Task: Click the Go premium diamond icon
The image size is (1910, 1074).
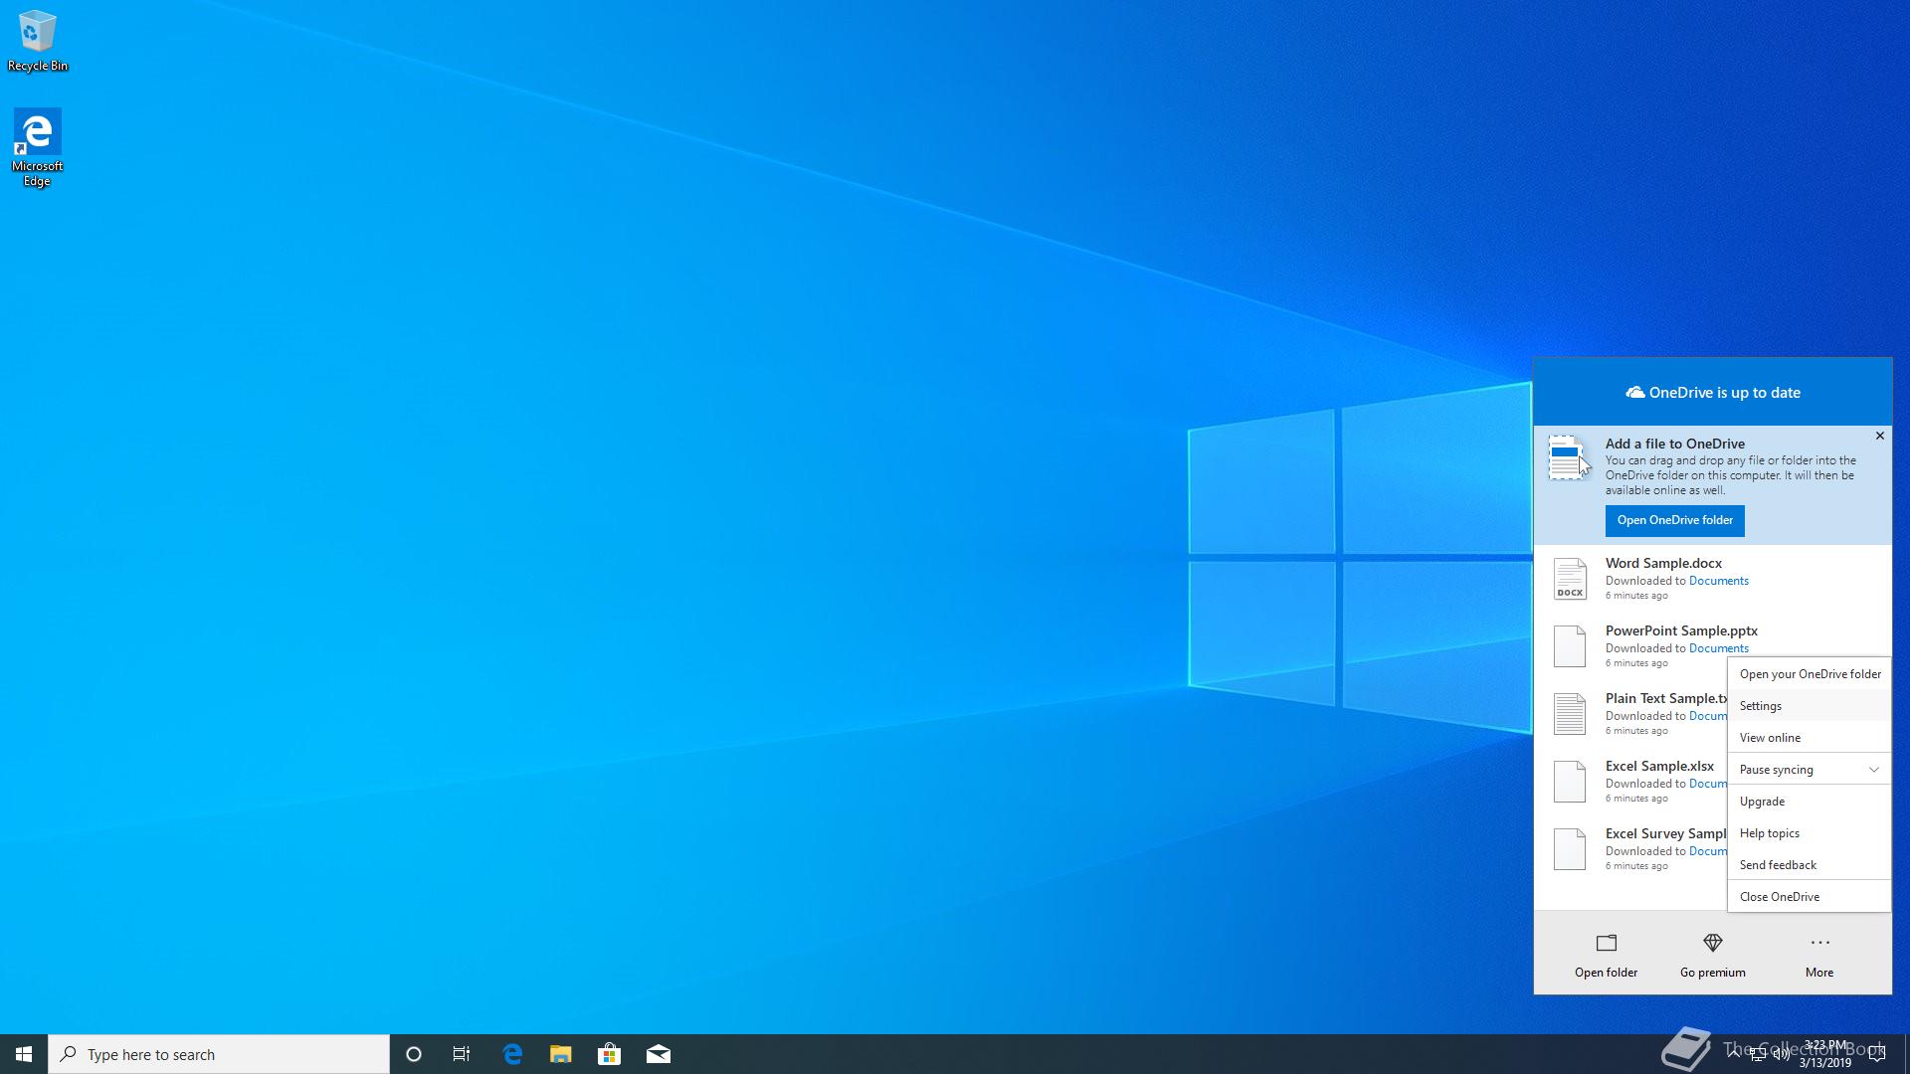Action: click(1712, 943)
